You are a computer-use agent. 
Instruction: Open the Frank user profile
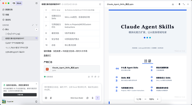pyautogui.click(x=8, y=102)
